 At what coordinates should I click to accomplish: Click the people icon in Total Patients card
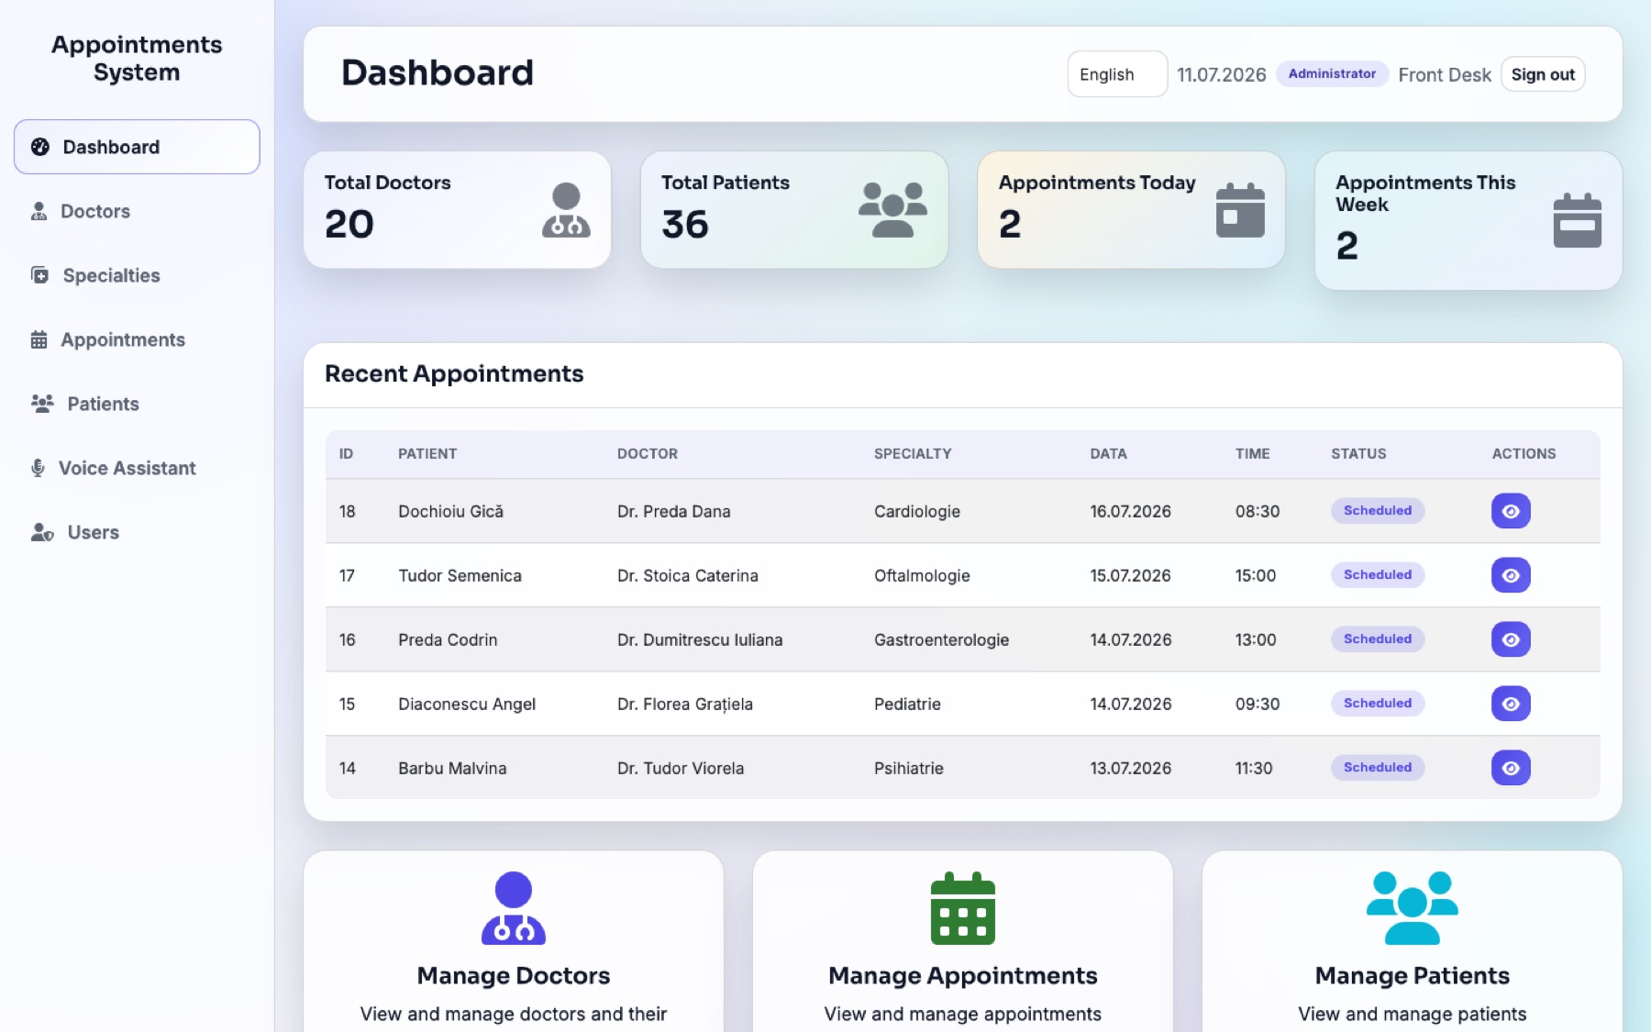tap(892, 210)
